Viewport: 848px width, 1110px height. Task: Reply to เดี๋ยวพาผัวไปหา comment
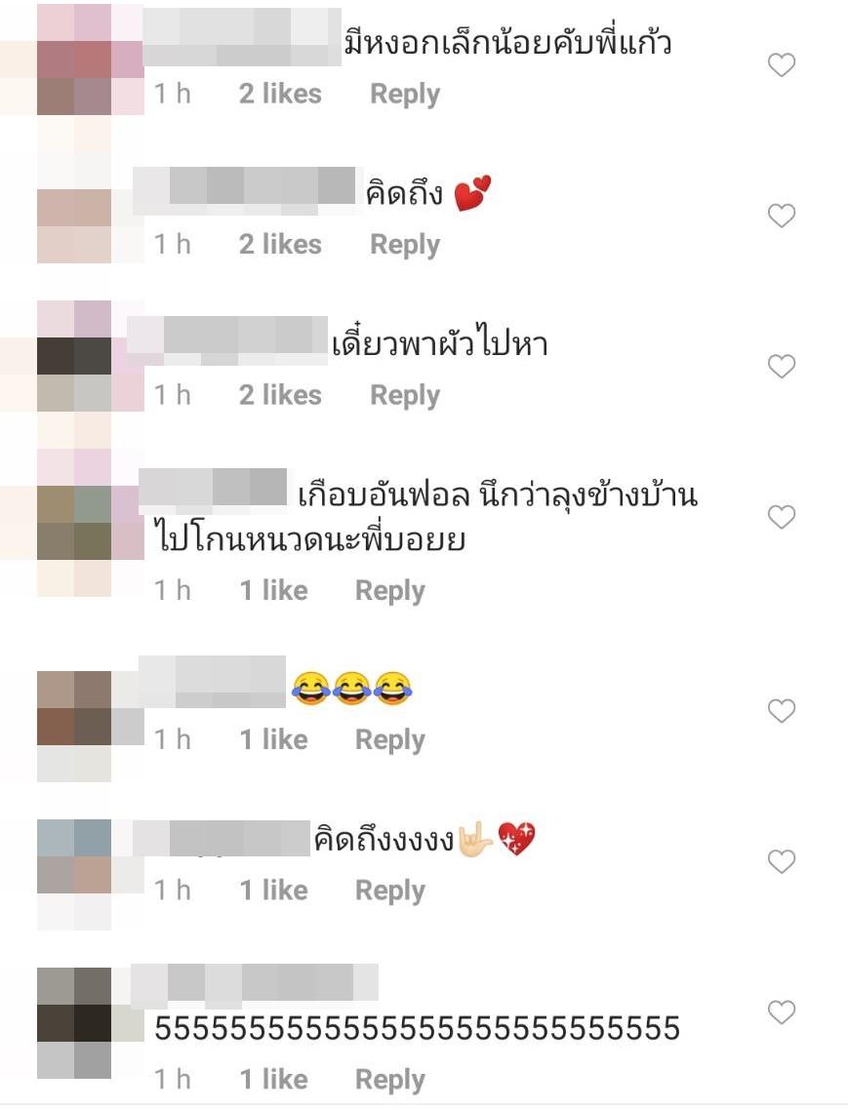pos(405,396)
